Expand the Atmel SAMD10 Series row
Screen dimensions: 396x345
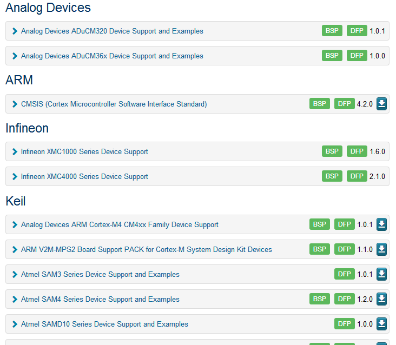pyautogui.click(x=15, y=324)
